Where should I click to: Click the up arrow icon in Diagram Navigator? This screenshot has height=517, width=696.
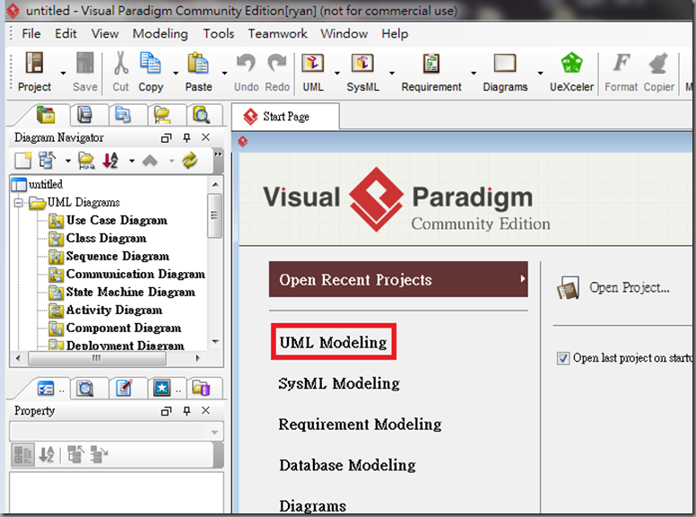click(150, 161)
